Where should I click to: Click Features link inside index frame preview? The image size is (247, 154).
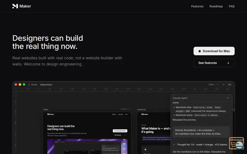(x=114, y=114)
